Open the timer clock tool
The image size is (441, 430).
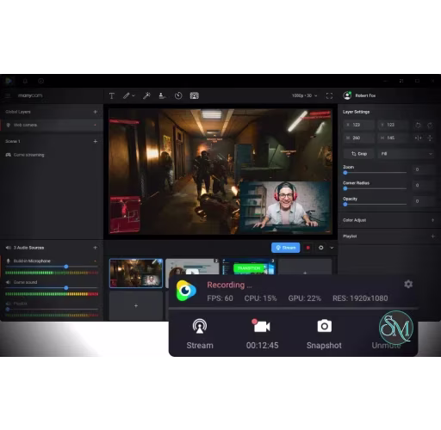(x=178, y=95)
